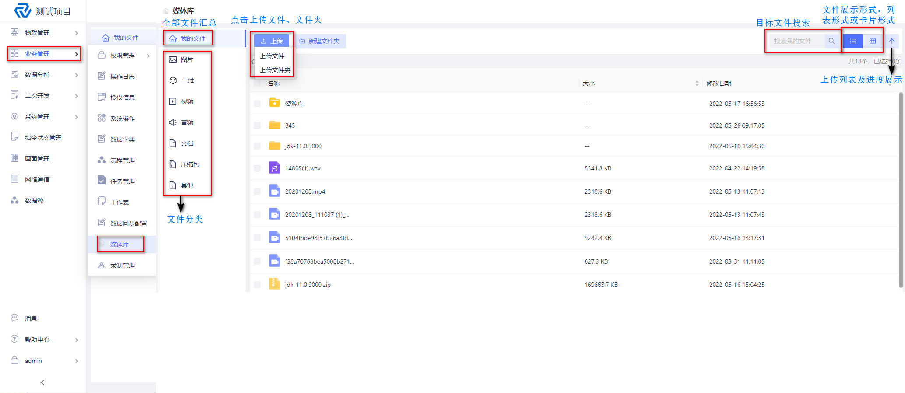
Task: Click the 上传 button
Action: (272, 41)
